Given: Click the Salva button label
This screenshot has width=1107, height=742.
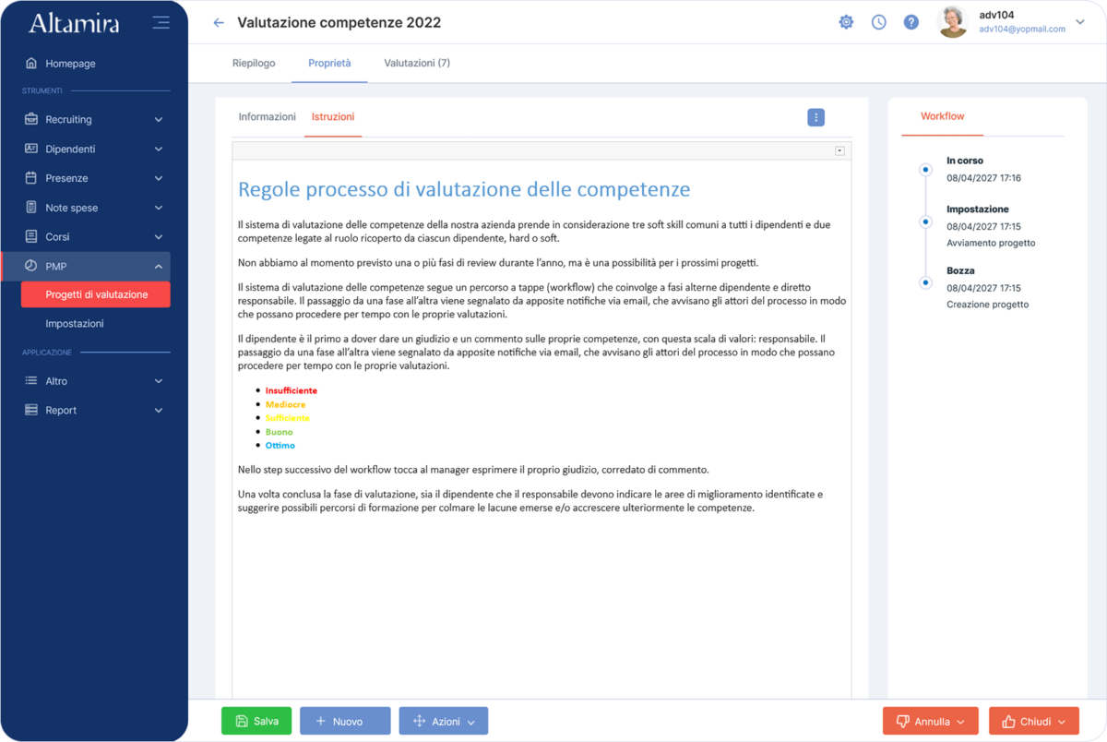Looking at the screenshot, I should point(267,722).
